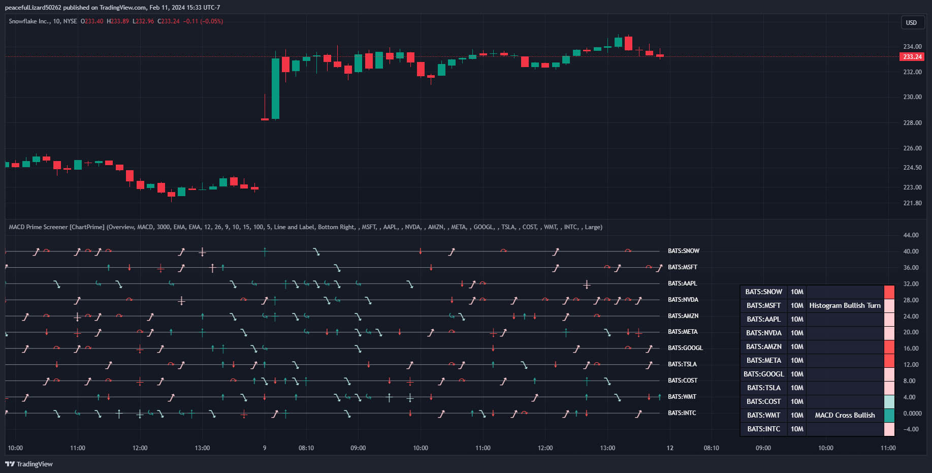Click the BATS:INTC cell in the screener table

pyautogui.click(x=764, y=429)
